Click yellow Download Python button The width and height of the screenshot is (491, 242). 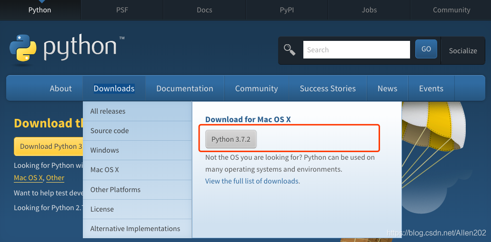(49, 146)
